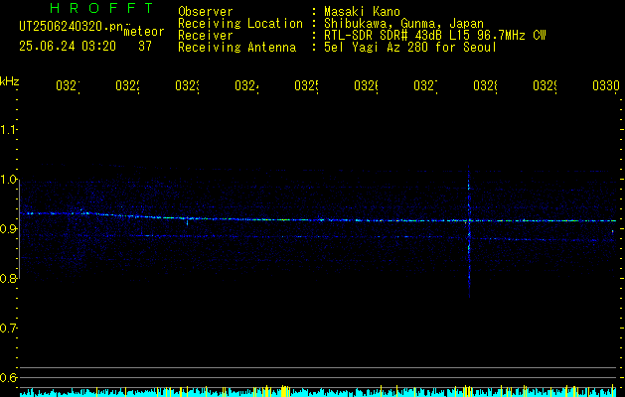This screenshot has height=397, width=625.
Task: Click the vertical meteor echo burst in spectrogram
Action: tap(469, 233)
